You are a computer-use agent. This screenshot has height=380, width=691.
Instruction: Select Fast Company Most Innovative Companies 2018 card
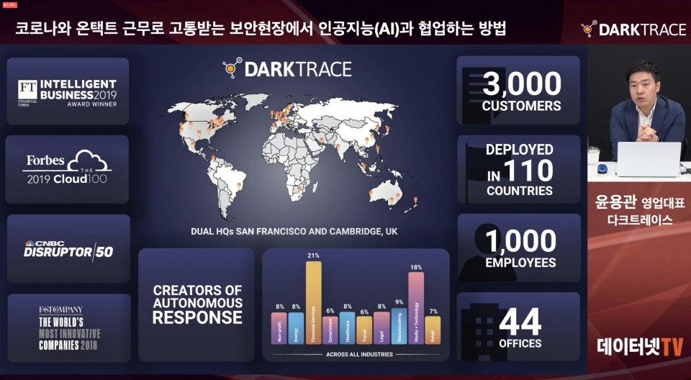click(69, 328)
